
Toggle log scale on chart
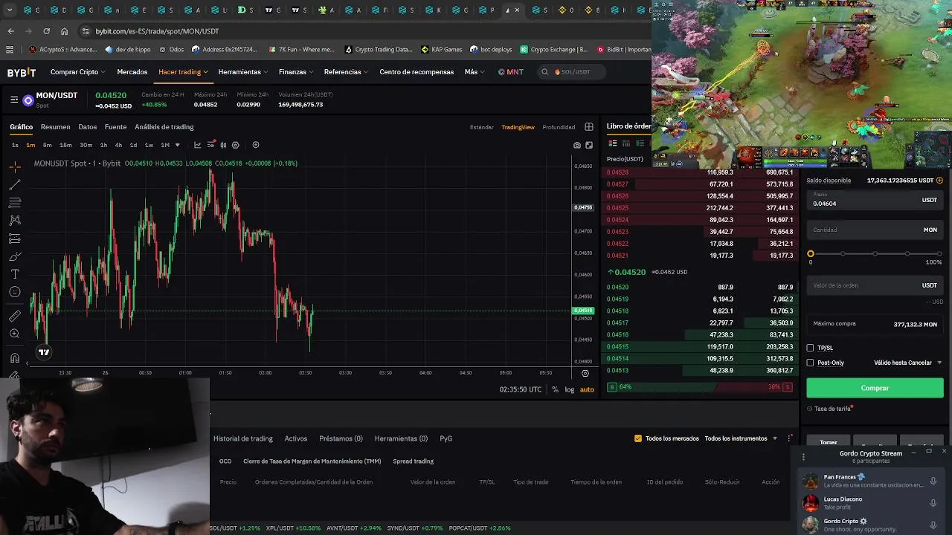(570, 389)
